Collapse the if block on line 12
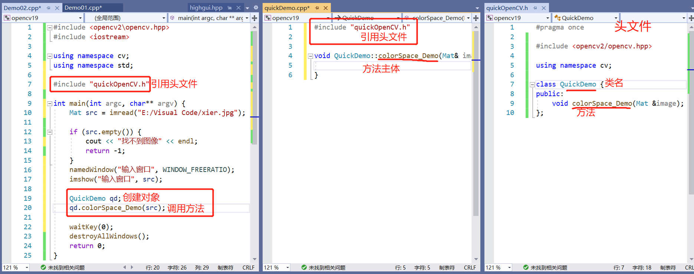The height and width of the screenshot is (274, 694). (x=50, y=132)
